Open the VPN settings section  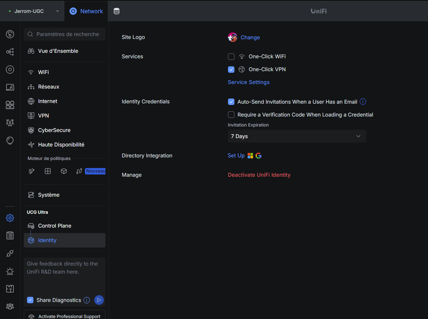point(65,116)
